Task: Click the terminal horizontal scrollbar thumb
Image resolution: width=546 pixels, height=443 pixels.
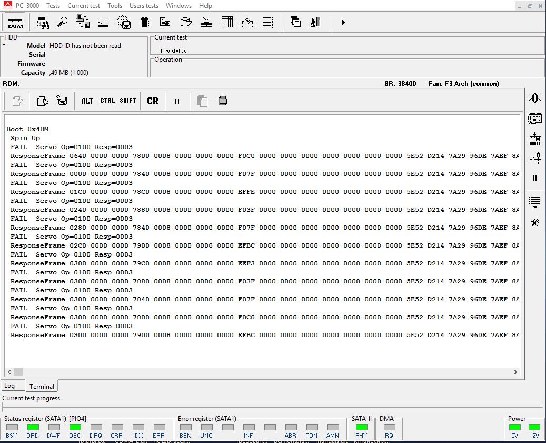Action: coord(18,372)
